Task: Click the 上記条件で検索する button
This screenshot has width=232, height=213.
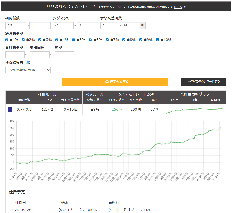Action: click(x=115, y=82)
